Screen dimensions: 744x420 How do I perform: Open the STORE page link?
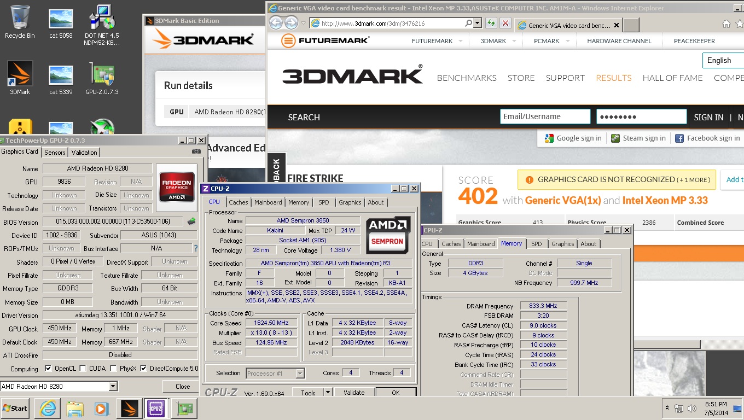(x=521, y=78)
